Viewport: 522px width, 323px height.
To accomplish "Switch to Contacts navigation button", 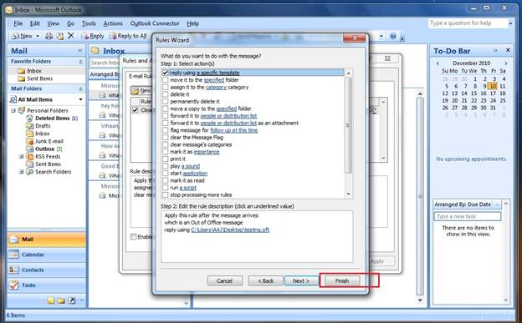I will coord(46,270).
